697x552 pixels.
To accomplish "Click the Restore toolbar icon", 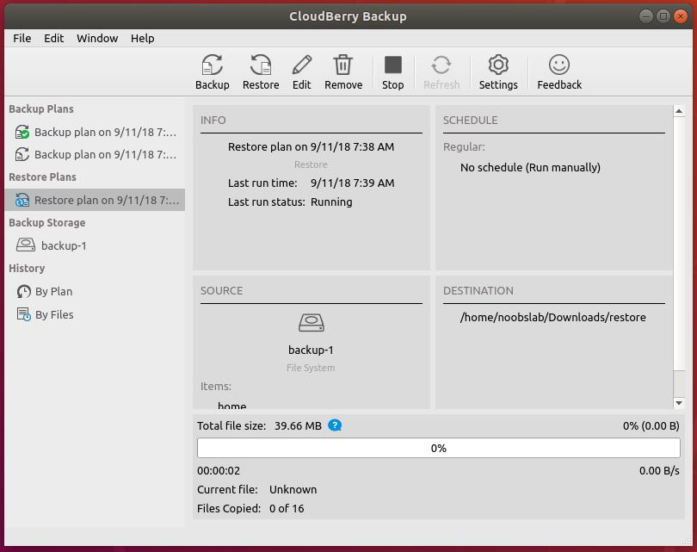I will tap(261, 72).
